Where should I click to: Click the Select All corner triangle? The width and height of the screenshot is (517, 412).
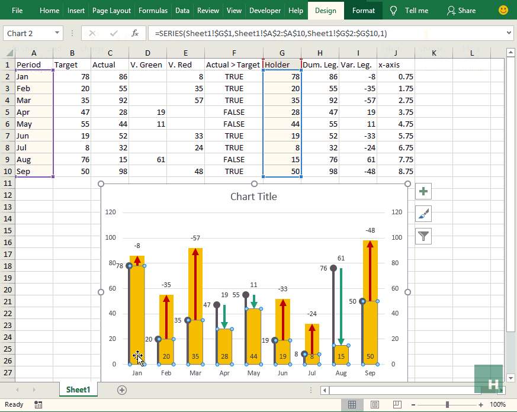pos(9,53)
